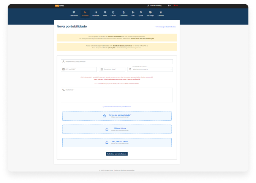The width and height of the screenshot is (256, 183).
Task: Go to the Celular nav icon
Action: [113, 13]
